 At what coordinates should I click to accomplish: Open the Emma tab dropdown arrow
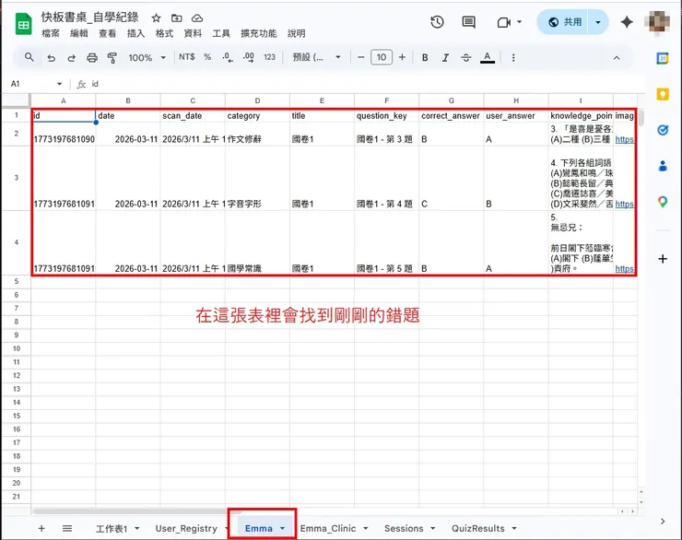click(x=282, y=528)
